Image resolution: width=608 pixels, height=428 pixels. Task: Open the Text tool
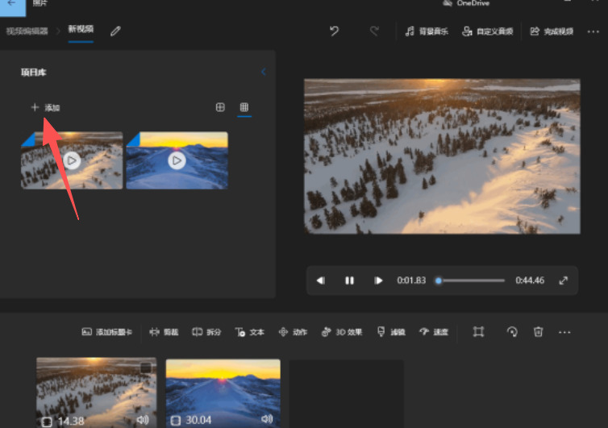[x=249, y=332]
